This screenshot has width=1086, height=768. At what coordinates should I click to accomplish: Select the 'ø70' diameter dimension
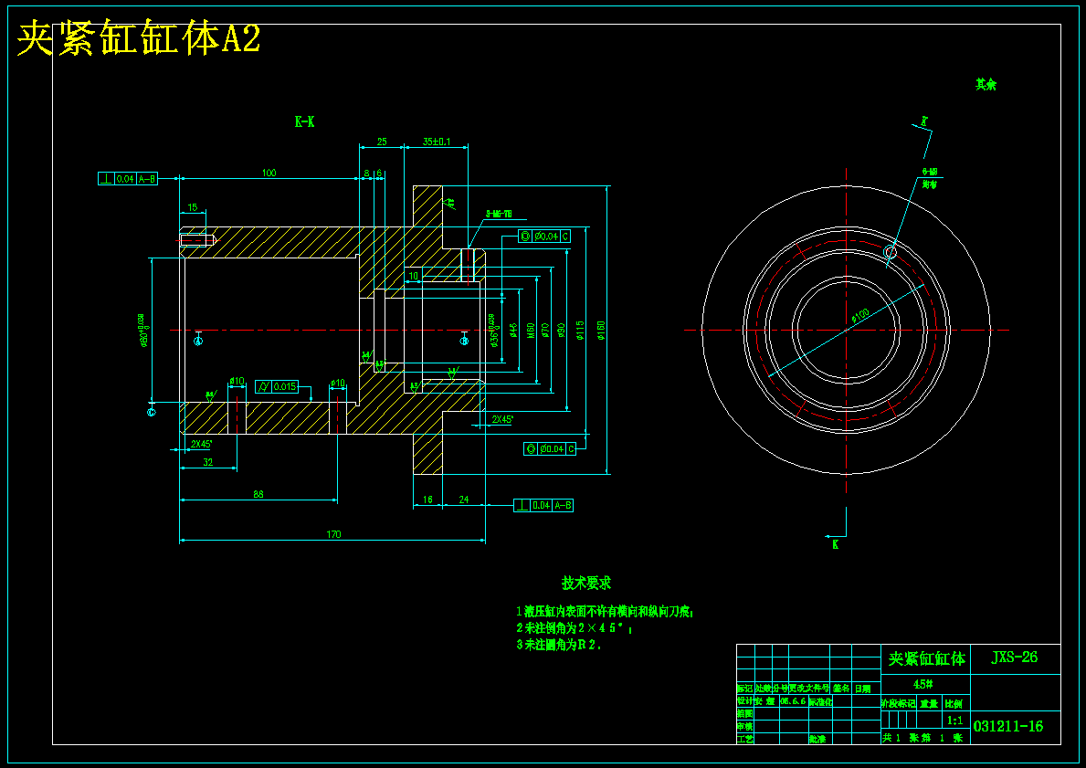(546, 330)
